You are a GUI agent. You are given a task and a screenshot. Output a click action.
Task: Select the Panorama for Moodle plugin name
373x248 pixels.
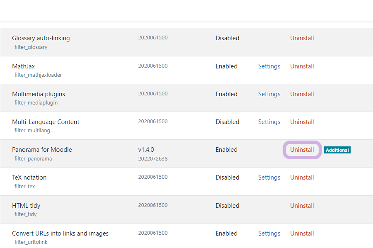coord(42,150)
